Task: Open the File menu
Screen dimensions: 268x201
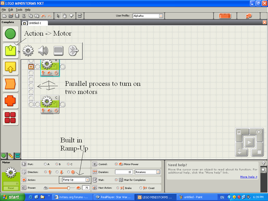Action: (4, 10)
